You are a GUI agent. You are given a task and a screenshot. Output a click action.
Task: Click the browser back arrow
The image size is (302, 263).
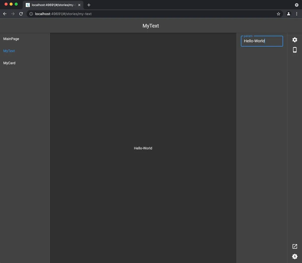pyautogui.click(x=5, y=14)
